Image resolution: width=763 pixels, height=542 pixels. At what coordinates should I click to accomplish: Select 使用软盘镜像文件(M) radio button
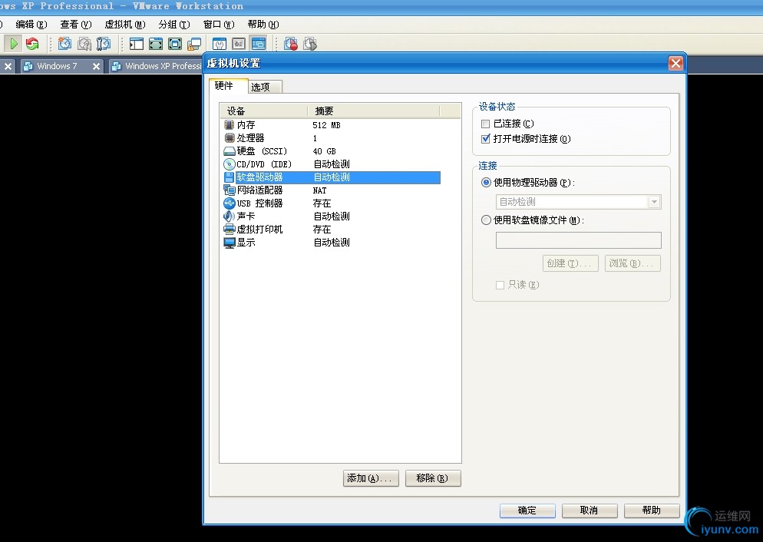point(486,220)
